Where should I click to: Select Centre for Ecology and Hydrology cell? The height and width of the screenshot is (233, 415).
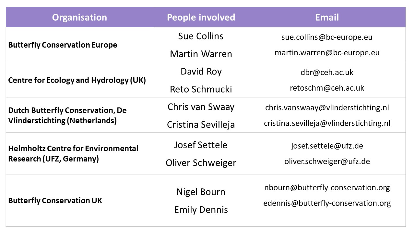77,80
